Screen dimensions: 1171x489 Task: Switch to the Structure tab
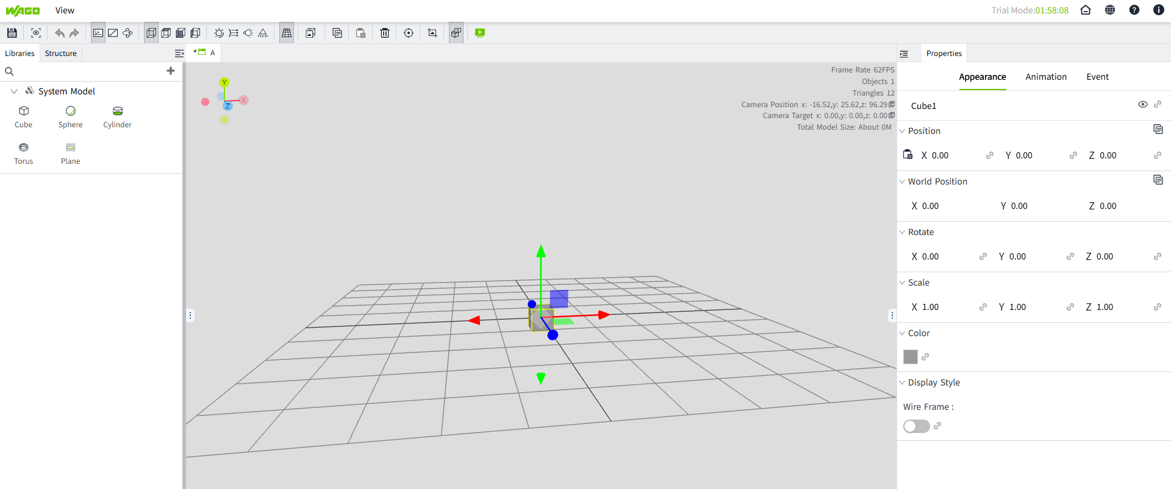tap(60, 54)
